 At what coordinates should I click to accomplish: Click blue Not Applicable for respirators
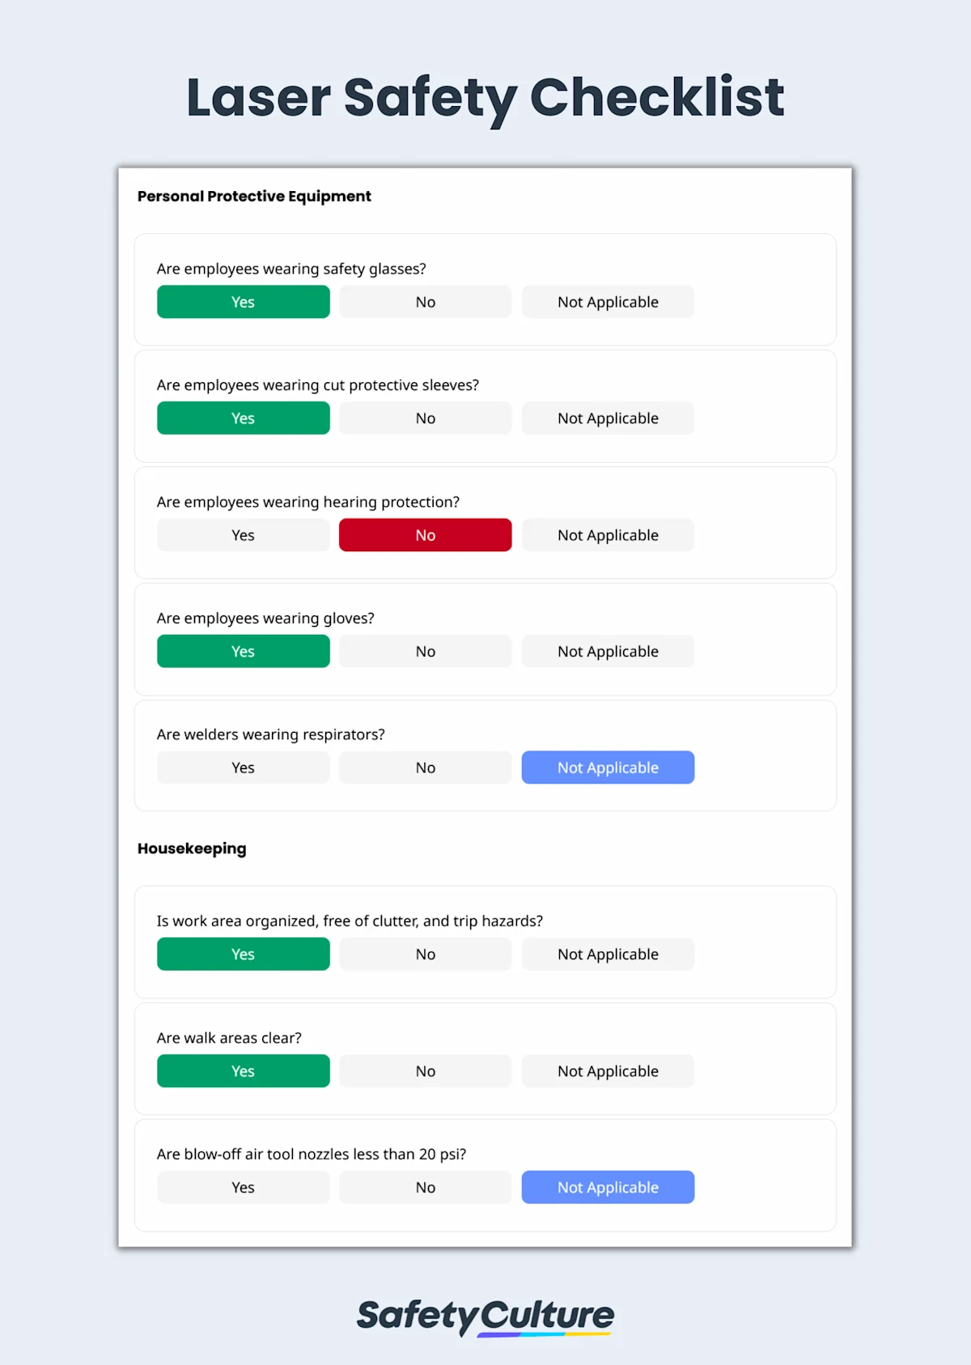pos(608,768)
